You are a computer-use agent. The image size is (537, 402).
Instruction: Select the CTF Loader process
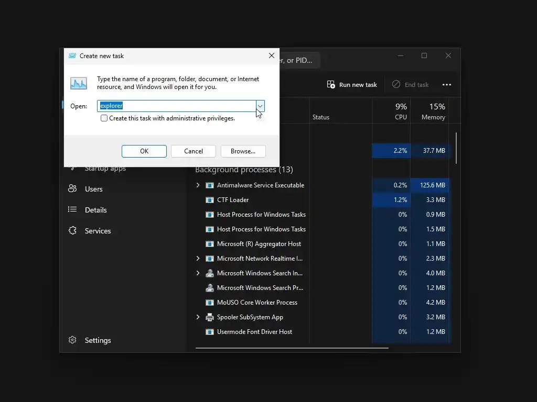(x=322, y=199)
